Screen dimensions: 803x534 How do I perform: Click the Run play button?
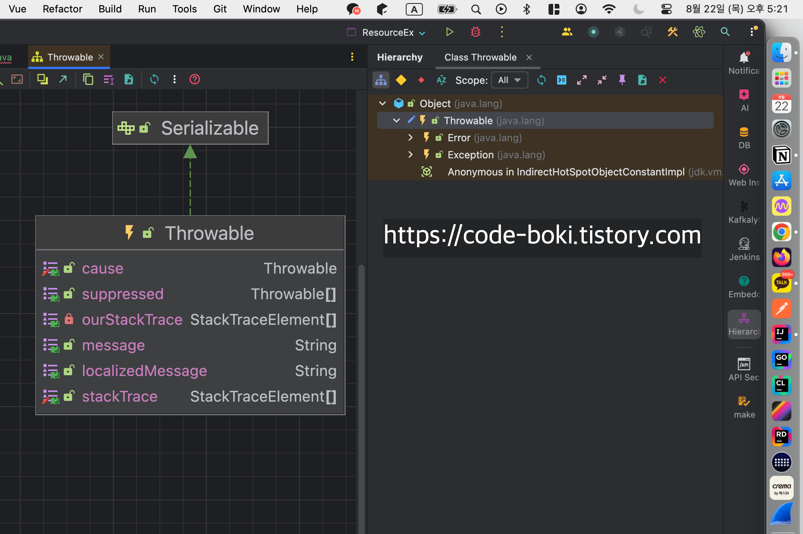coord(449,32)
